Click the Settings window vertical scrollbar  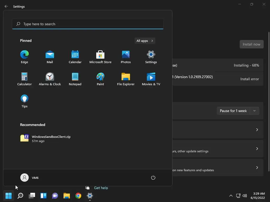(x=269, y=101)
